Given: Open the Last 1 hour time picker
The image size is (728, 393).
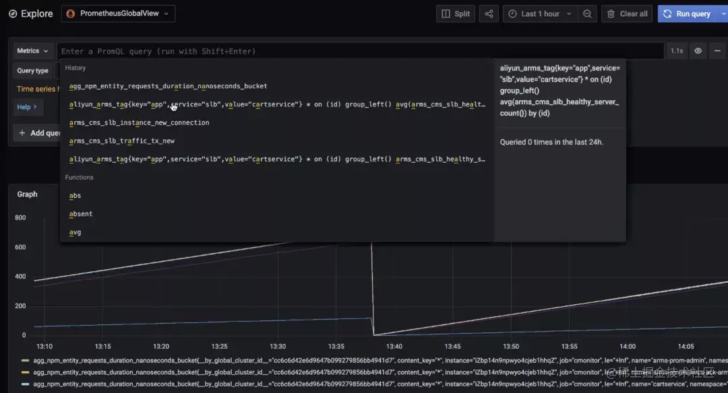Looking at the screenshot, I should (x=541, y=13).
